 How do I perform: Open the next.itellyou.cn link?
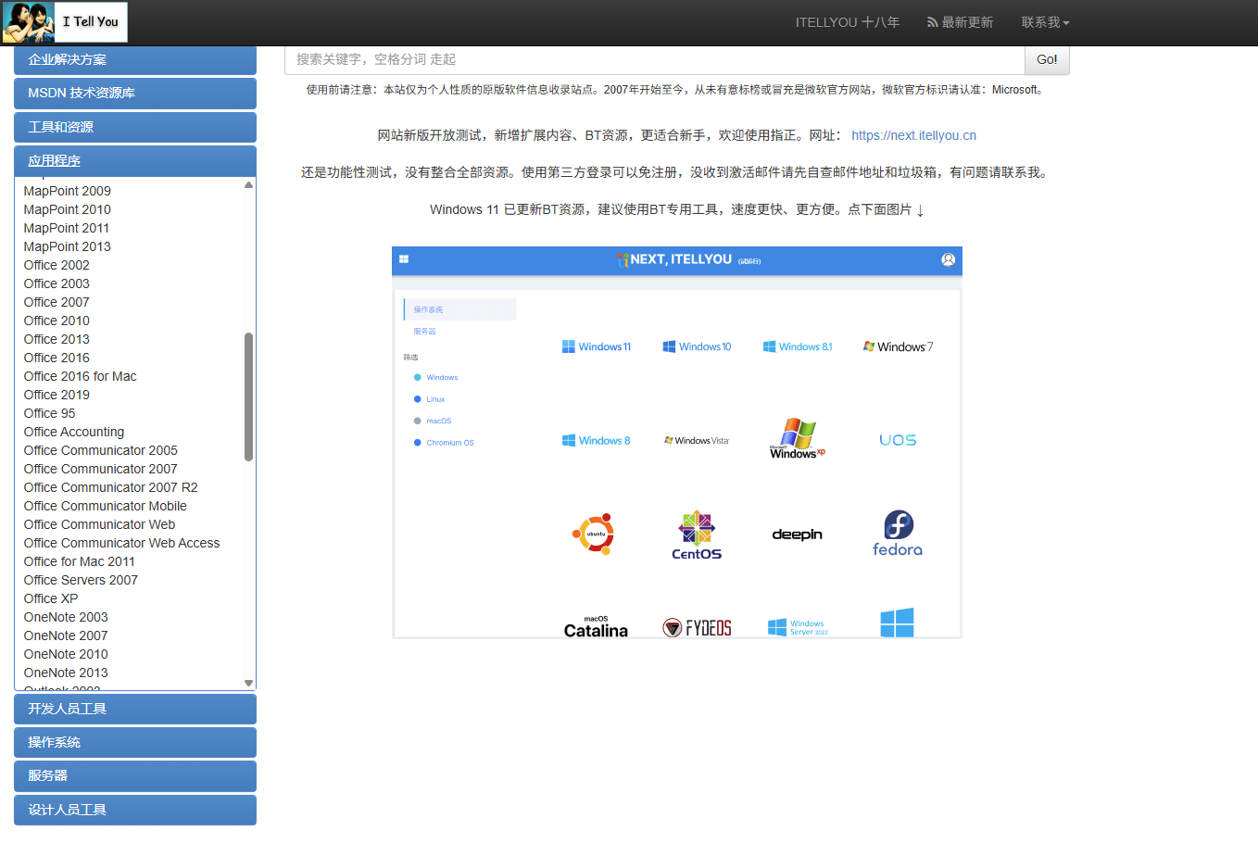pos(913,135)
